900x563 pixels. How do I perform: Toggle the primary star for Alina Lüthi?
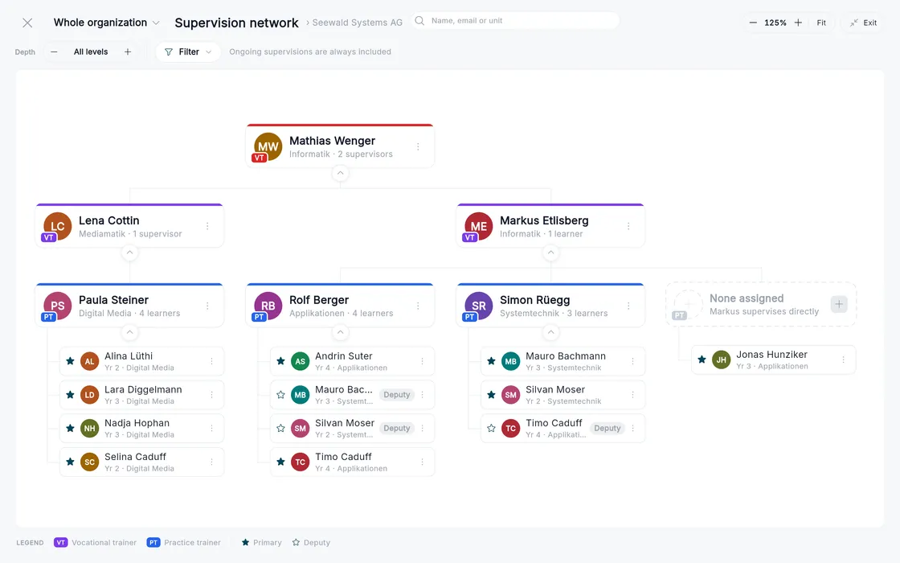pyautogui.click(x=70, y=361)
